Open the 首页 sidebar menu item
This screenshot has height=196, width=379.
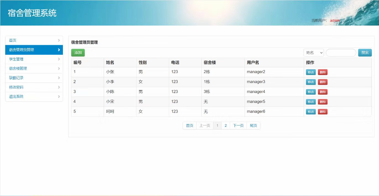(x=34, y=40)
